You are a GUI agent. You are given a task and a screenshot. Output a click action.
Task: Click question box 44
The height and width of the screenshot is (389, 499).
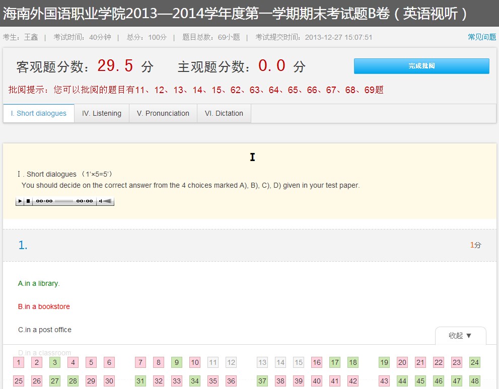(402, 381)
